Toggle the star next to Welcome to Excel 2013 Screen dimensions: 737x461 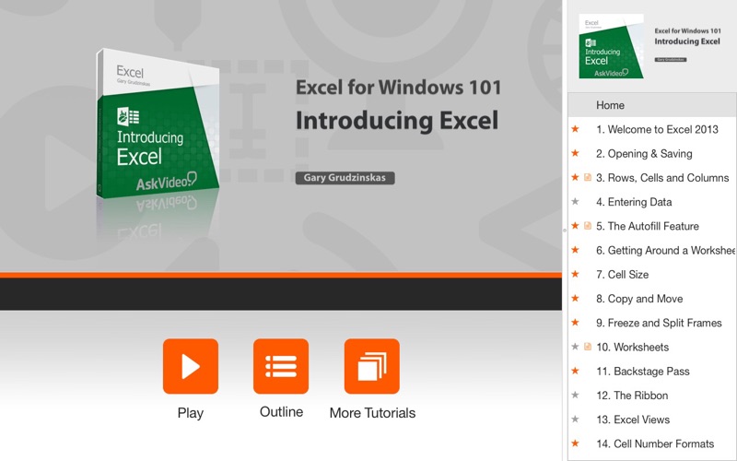coord(575,129)
